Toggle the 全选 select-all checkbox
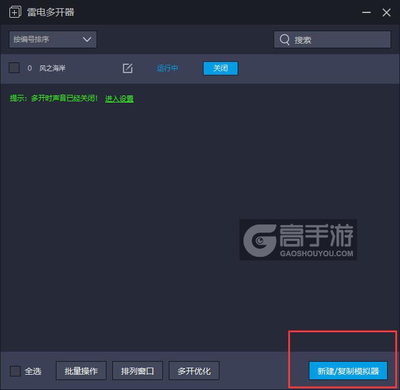Viewport: 400px width, 390px height. pyautogui.click(x=15, y=371)
